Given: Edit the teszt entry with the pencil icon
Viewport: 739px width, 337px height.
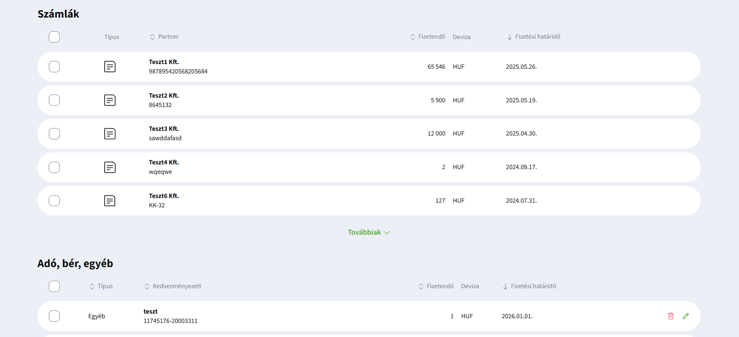Looking at the screenshot, I should click(685, 316).
